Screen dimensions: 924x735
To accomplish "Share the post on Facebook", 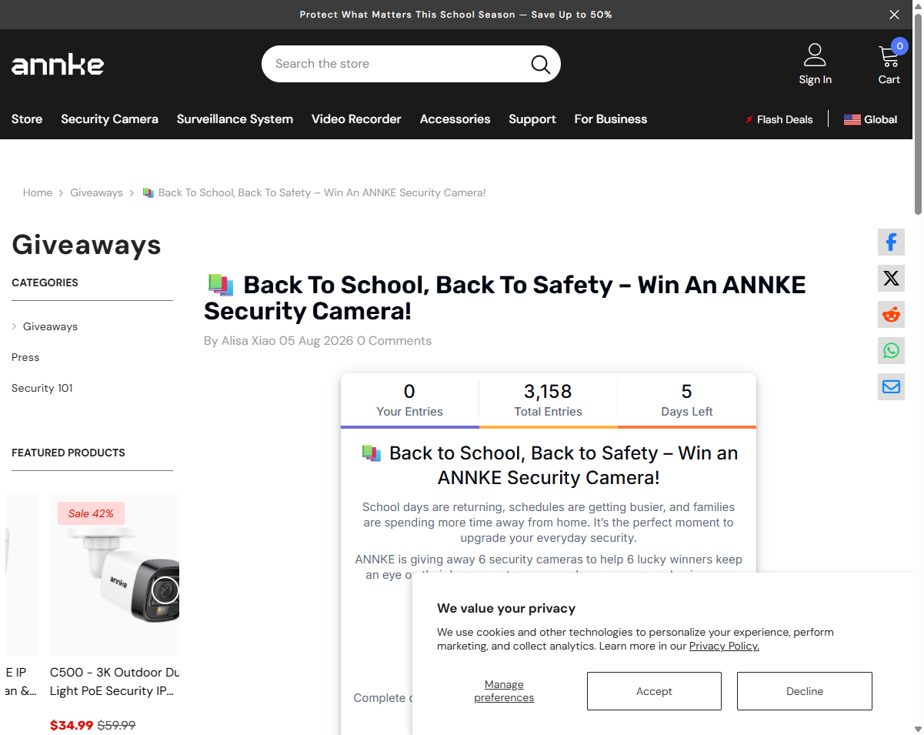I will coord(891,242).
